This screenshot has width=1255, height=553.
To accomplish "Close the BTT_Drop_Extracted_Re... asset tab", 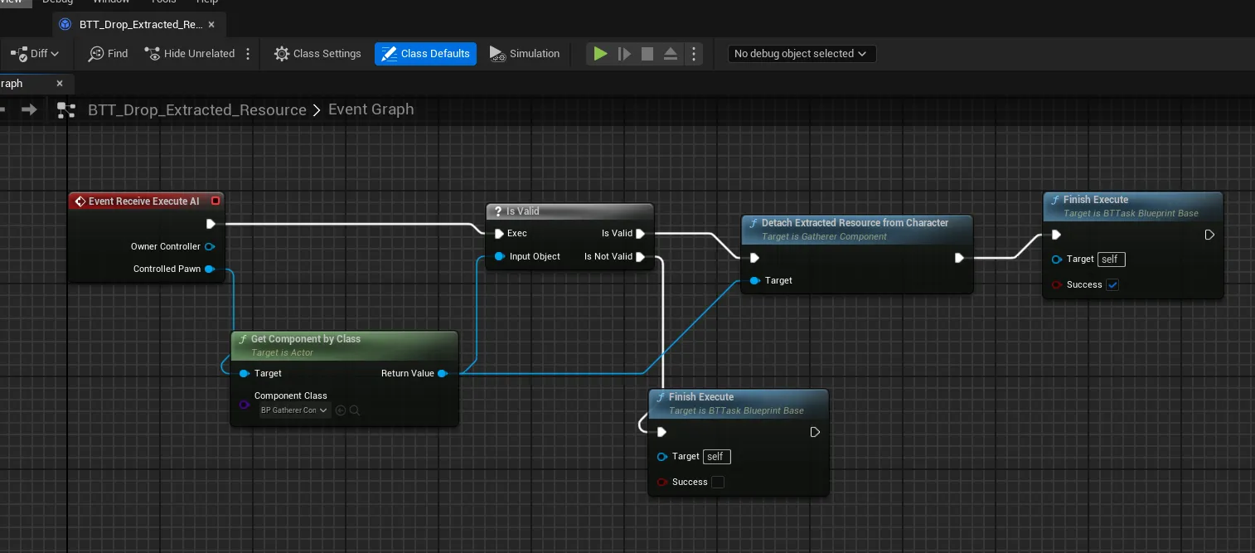I will click(x=213, y=25).
